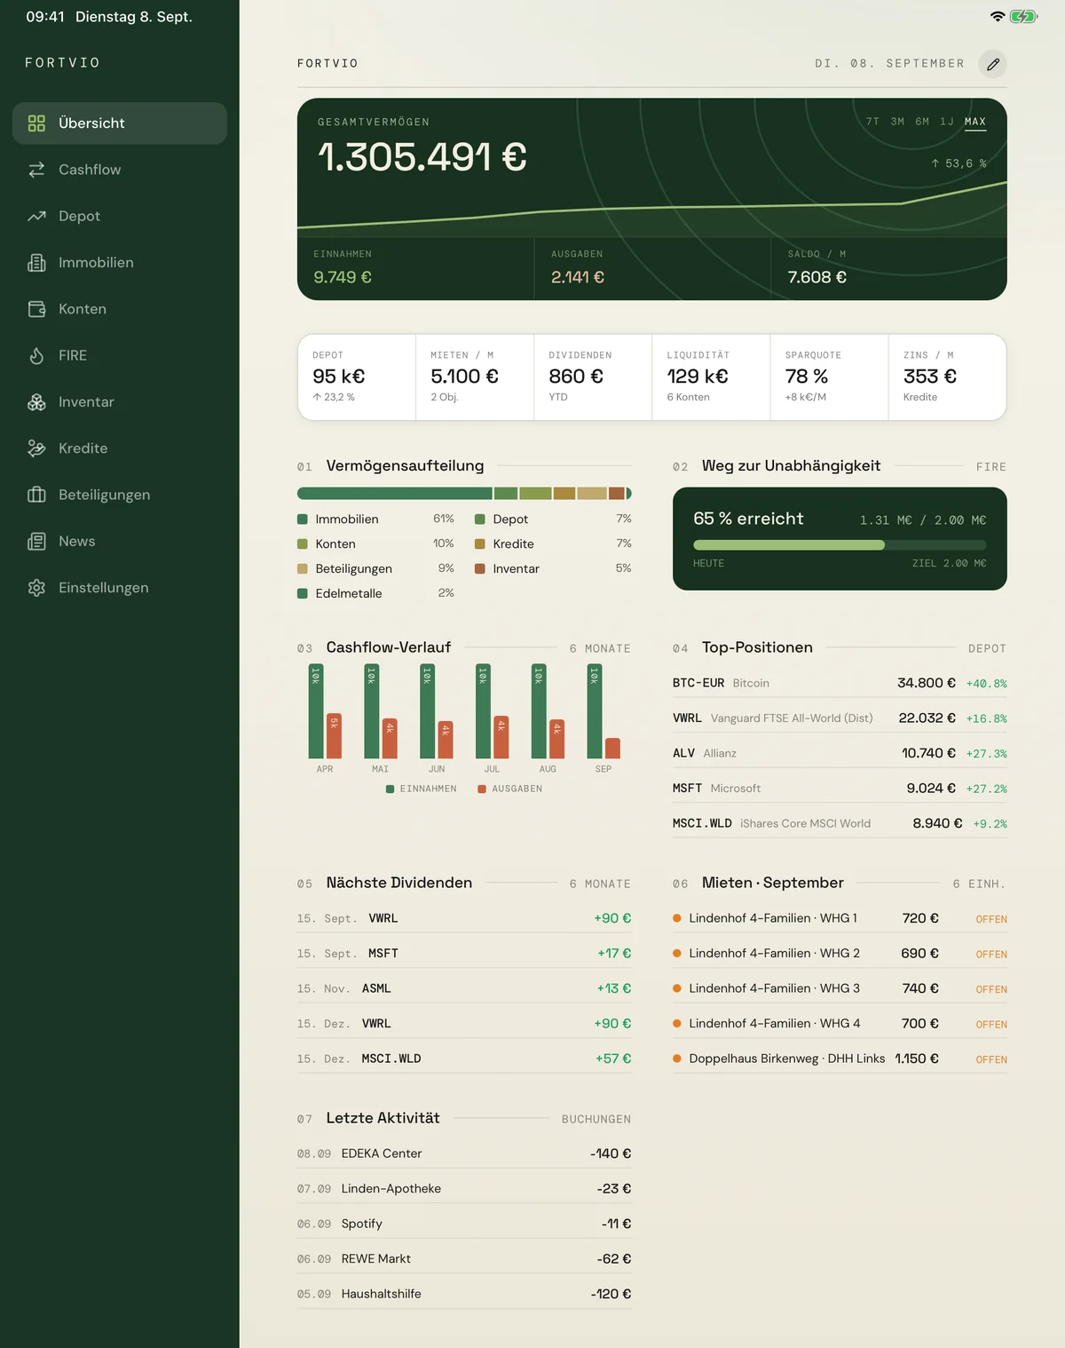Click the green APR Einnahmen bar
The height and width of the screenshot is (1348, 1065).
(x=316, y=711)
